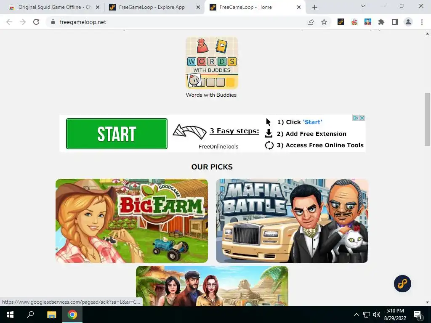Click the 'OUR PICKS' heading
The image size is (431, 323).
[x=212, y=167]
